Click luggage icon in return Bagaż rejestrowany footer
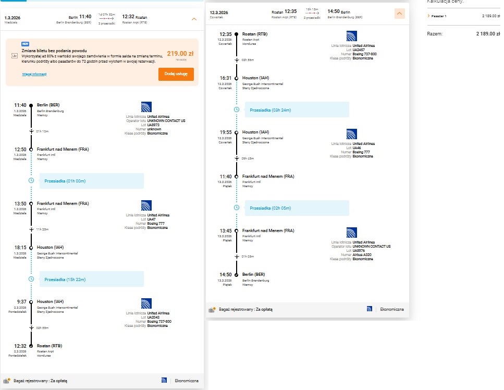 click(x=212, y=310)
